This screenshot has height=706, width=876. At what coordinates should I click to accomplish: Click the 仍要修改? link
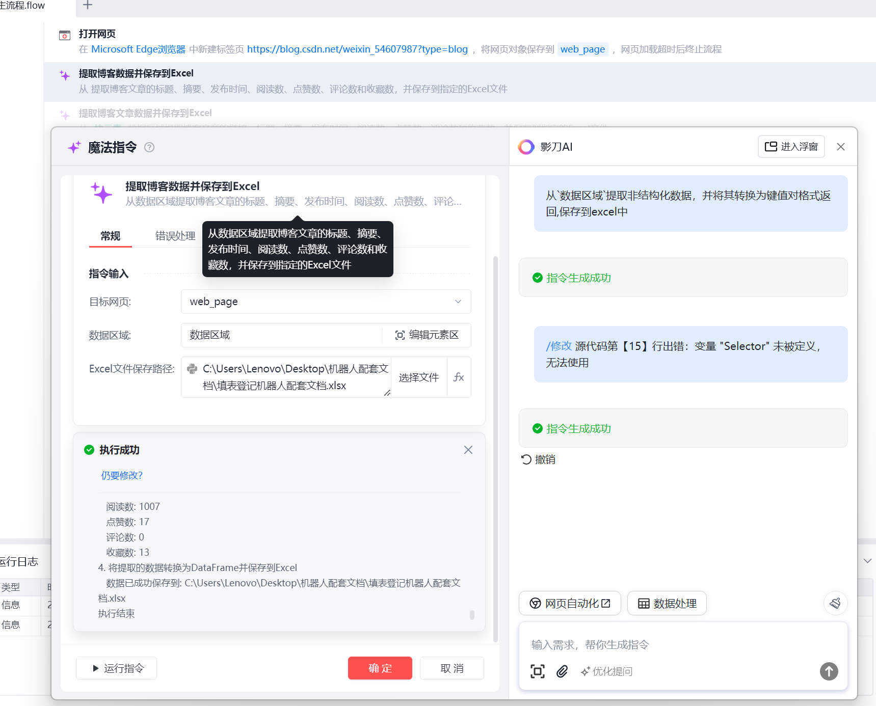pos(122,475)
